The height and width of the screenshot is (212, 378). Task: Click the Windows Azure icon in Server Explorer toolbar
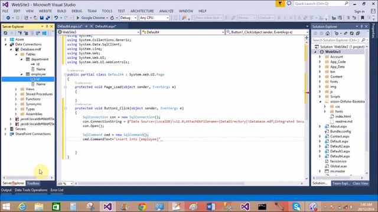click(x=44, y=33)
